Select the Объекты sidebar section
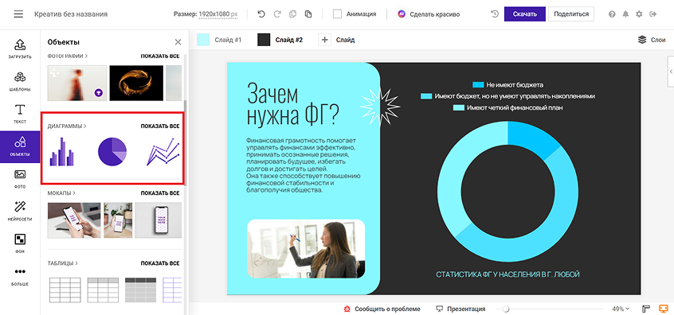 coord(20,147)
